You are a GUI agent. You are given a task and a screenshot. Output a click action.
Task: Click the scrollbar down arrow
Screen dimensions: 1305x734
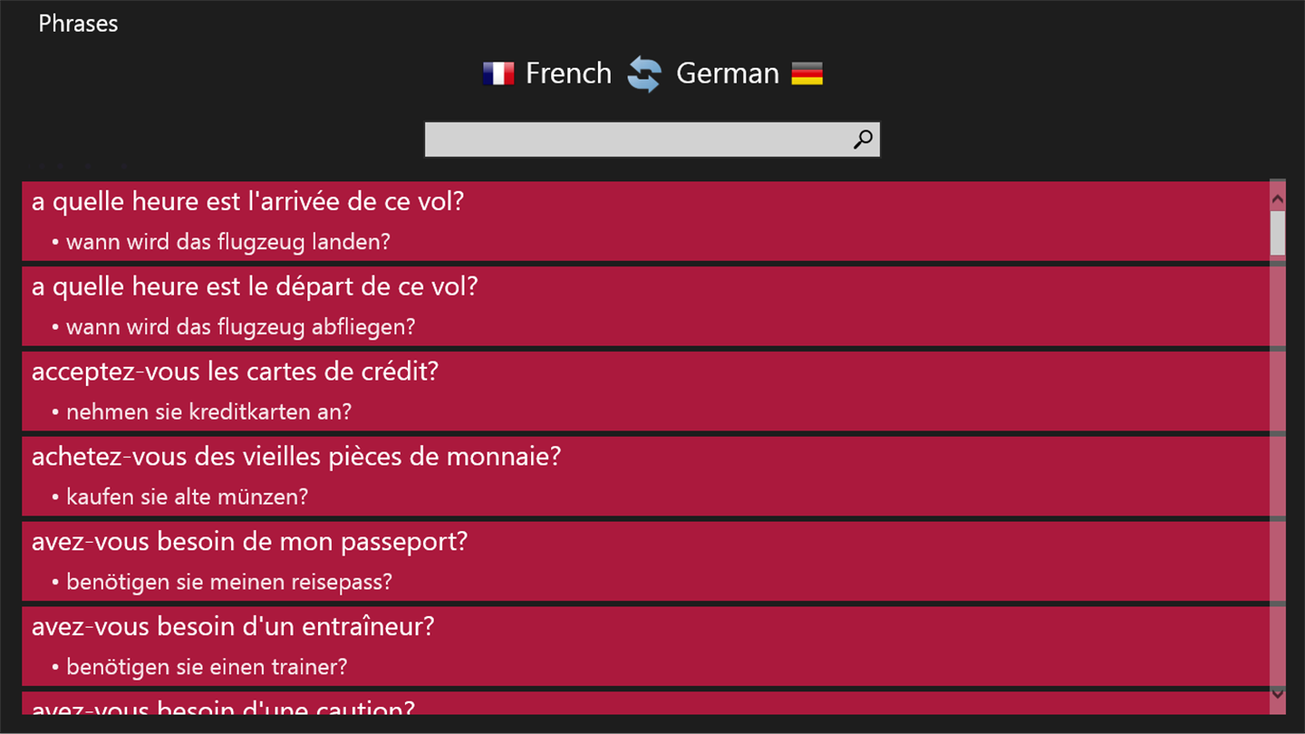pyautogui.click(x=1278, y=694)
